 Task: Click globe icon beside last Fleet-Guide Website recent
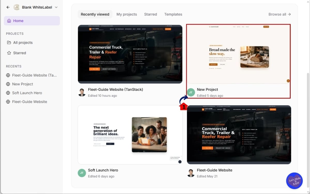pyautogui.click(x=8, y=102)
